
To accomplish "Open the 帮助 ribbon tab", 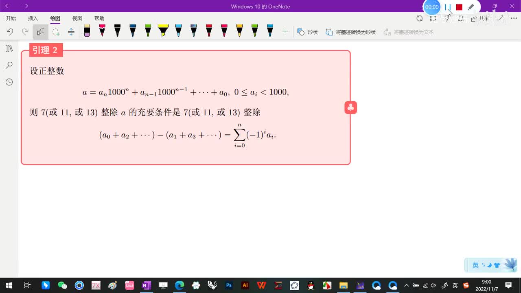I will pyautogui.click(x=99, y=18).
